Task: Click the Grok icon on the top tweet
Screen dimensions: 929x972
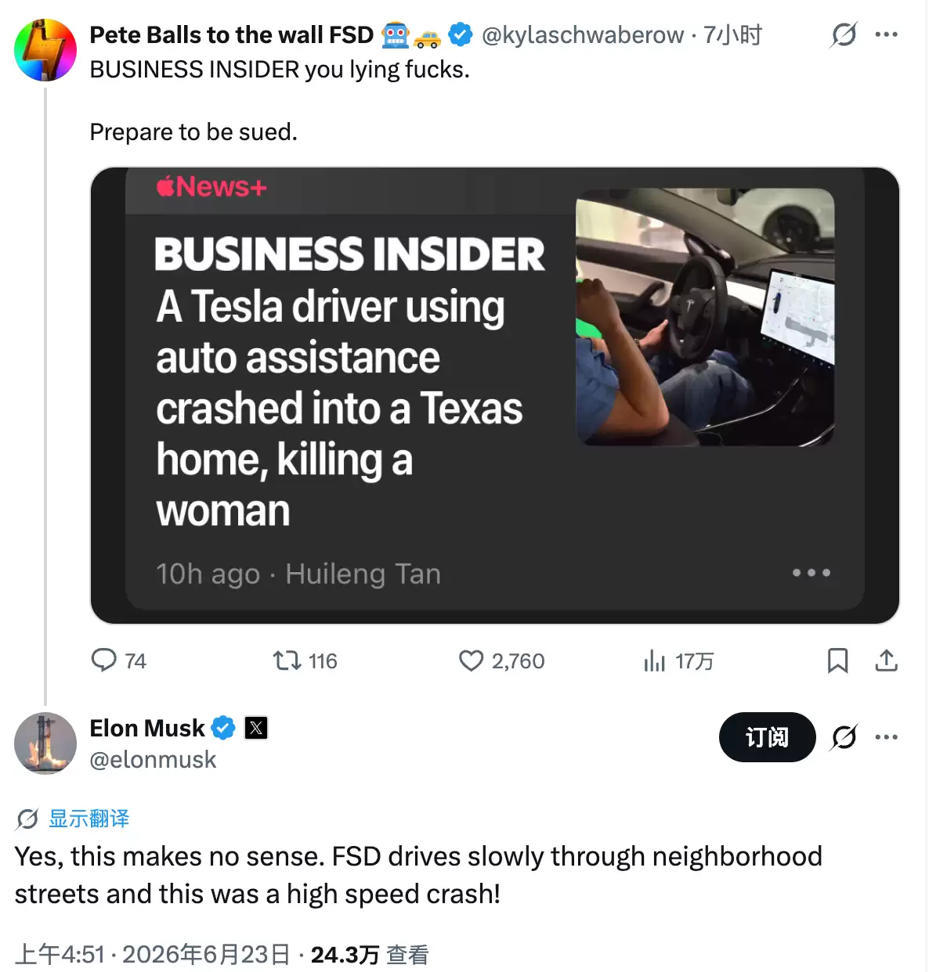Action: pyautogui.click(x=844, y=34)
